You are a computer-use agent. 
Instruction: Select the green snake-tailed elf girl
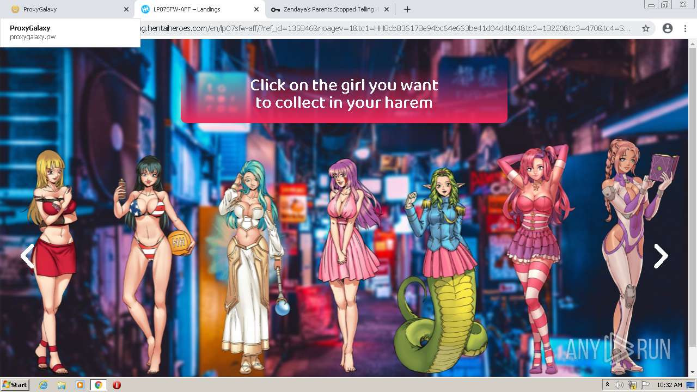(441, 269)
